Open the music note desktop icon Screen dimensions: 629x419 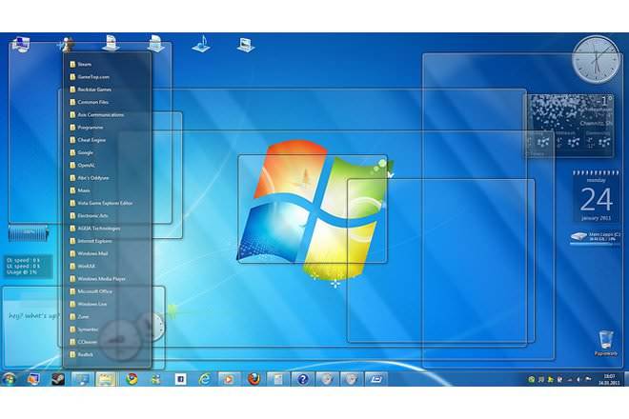(201, 44)
